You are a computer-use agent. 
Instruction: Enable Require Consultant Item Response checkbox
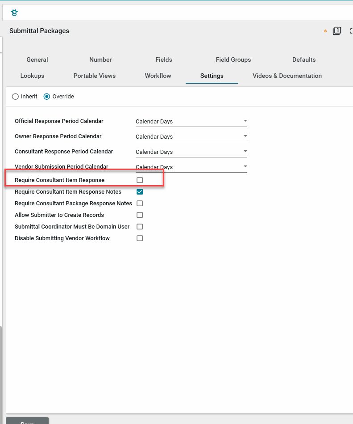(x=140, y=180)
